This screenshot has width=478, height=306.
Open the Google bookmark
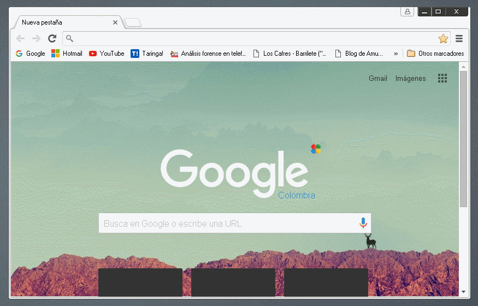pyautogui.click(x=30, y=54)
